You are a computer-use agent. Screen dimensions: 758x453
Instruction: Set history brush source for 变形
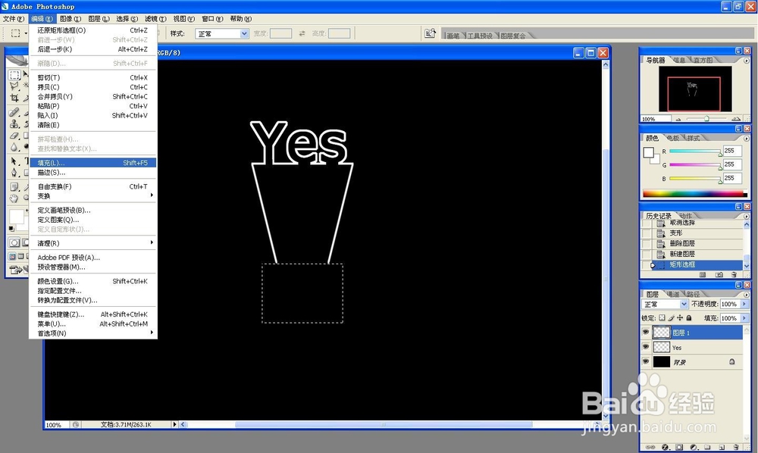tap(647, 233)
